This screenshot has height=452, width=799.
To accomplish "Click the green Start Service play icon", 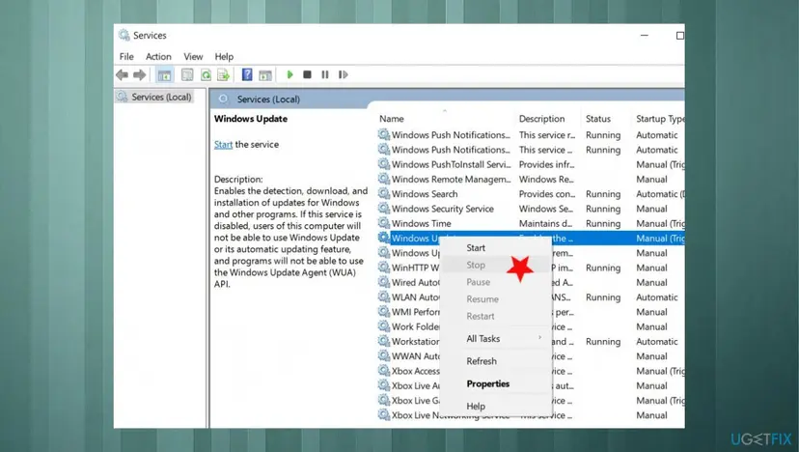I will [x=289, y=74].
